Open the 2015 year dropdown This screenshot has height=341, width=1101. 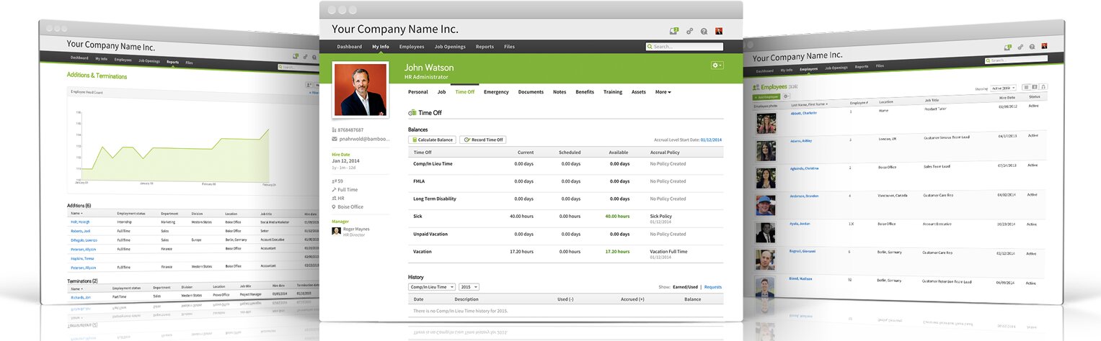click(x=469, y=287)
